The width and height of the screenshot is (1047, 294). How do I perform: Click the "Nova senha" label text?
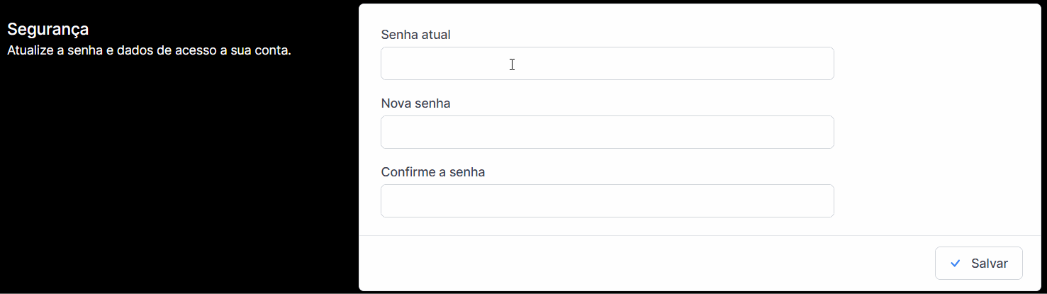point(415,103)
